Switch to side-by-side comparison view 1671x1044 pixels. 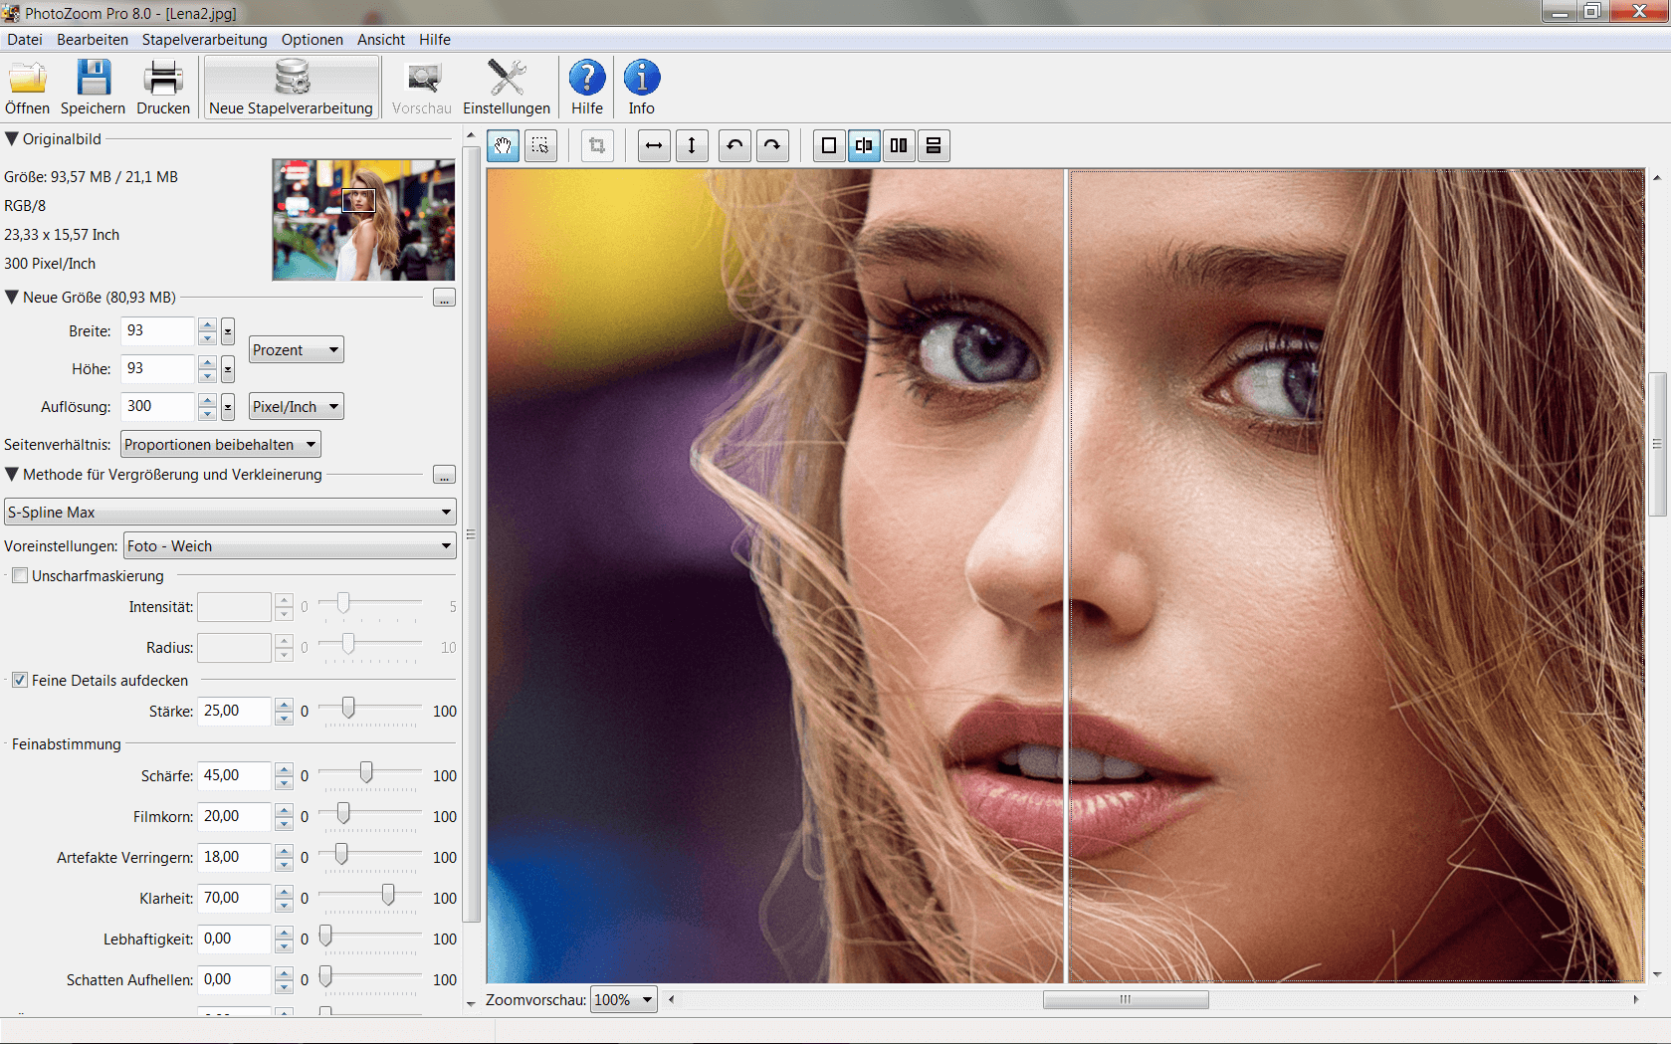click(899, 145)
